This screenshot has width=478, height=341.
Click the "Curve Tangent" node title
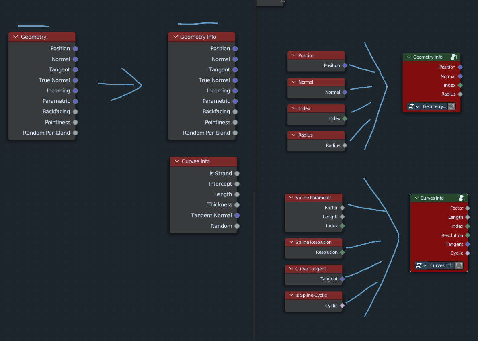(x=311, y=269)
